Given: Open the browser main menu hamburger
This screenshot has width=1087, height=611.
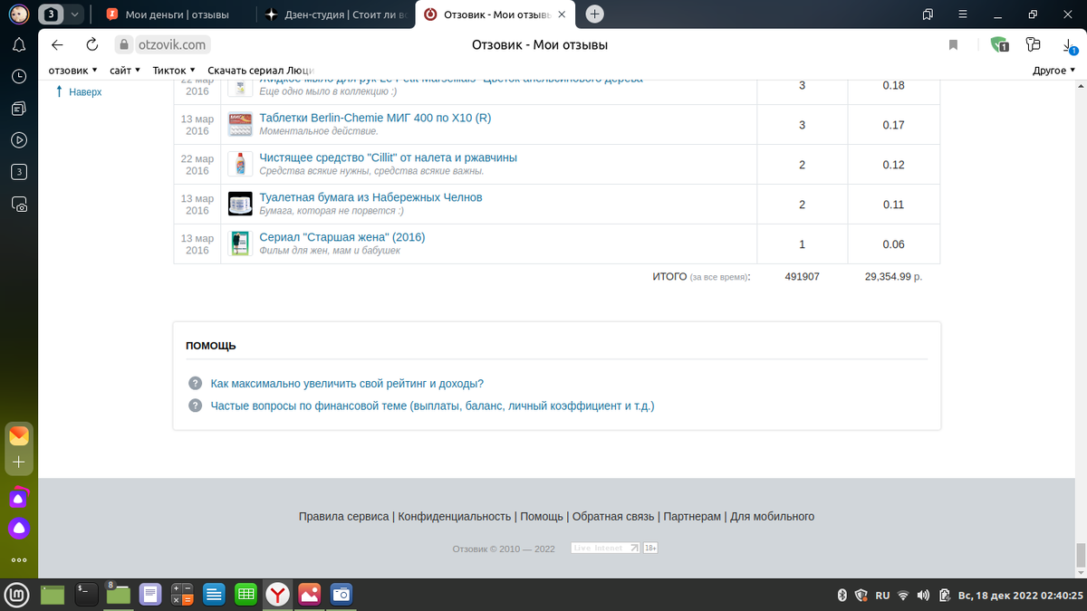Looking at the screenshot, I should coord(963,14).
